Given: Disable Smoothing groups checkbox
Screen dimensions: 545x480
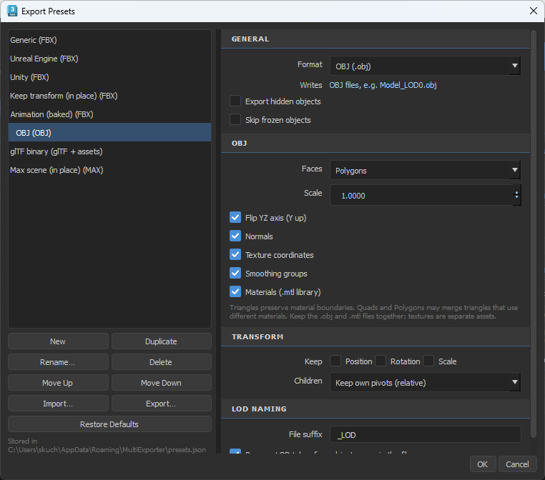Looking at the screenshot, I should (235, 273).
